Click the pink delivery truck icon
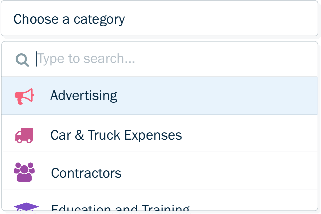This screenshot has width=321, height=214. 24,136
